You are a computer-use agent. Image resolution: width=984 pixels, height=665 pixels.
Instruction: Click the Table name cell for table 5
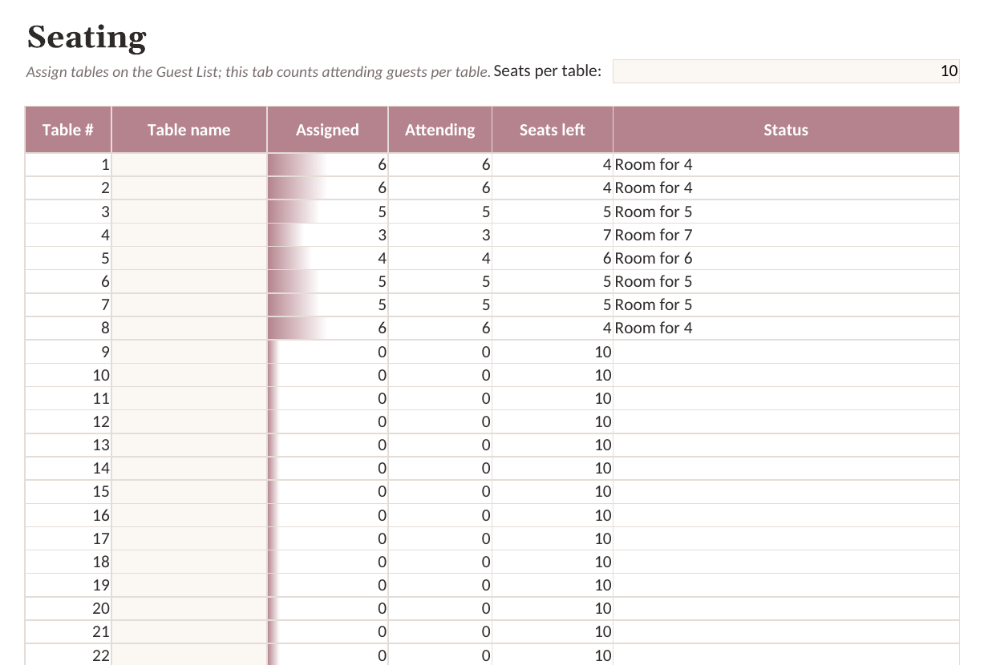pos(189,258)
